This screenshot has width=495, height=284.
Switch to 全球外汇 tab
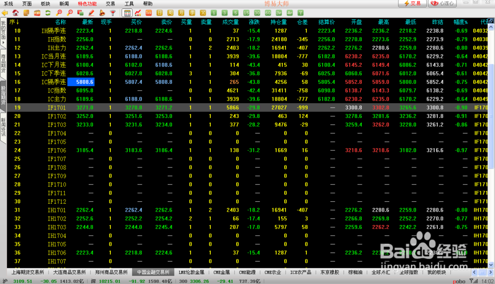(x=381, y=272)
